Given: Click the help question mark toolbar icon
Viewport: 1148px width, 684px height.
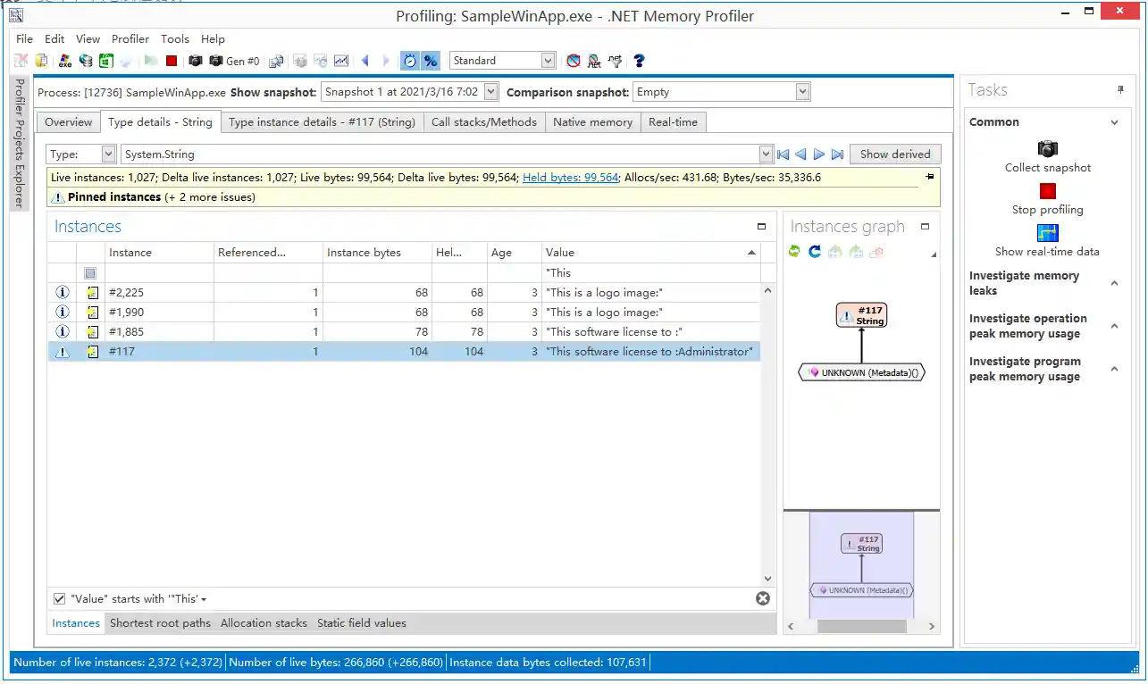Looking at the screenshot, I should coord(639,61).
